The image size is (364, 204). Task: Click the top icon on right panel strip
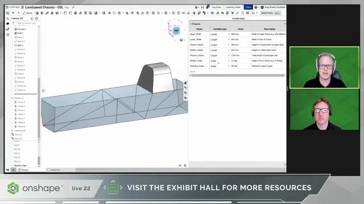(x=185, y=83)
